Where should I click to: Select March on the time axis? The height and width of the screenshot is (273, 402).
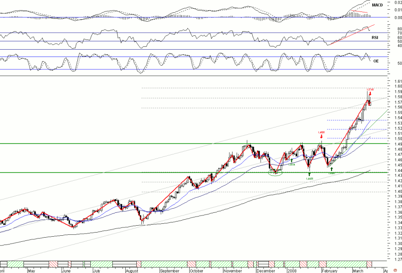tap(358, 271)
